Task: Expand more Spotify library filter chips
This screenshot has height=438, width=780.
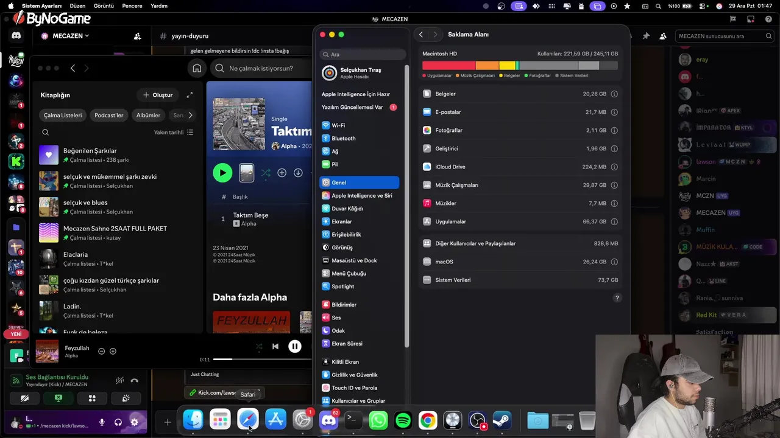Action: [x=190, y=115]
